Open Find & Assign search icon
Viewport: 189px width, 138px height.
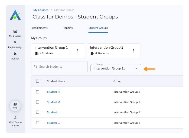(x=15, y=42)
